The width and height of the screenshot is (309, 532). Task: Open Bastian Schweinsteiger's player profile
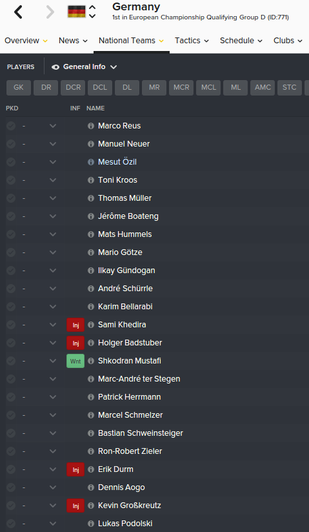click(141, 433)
